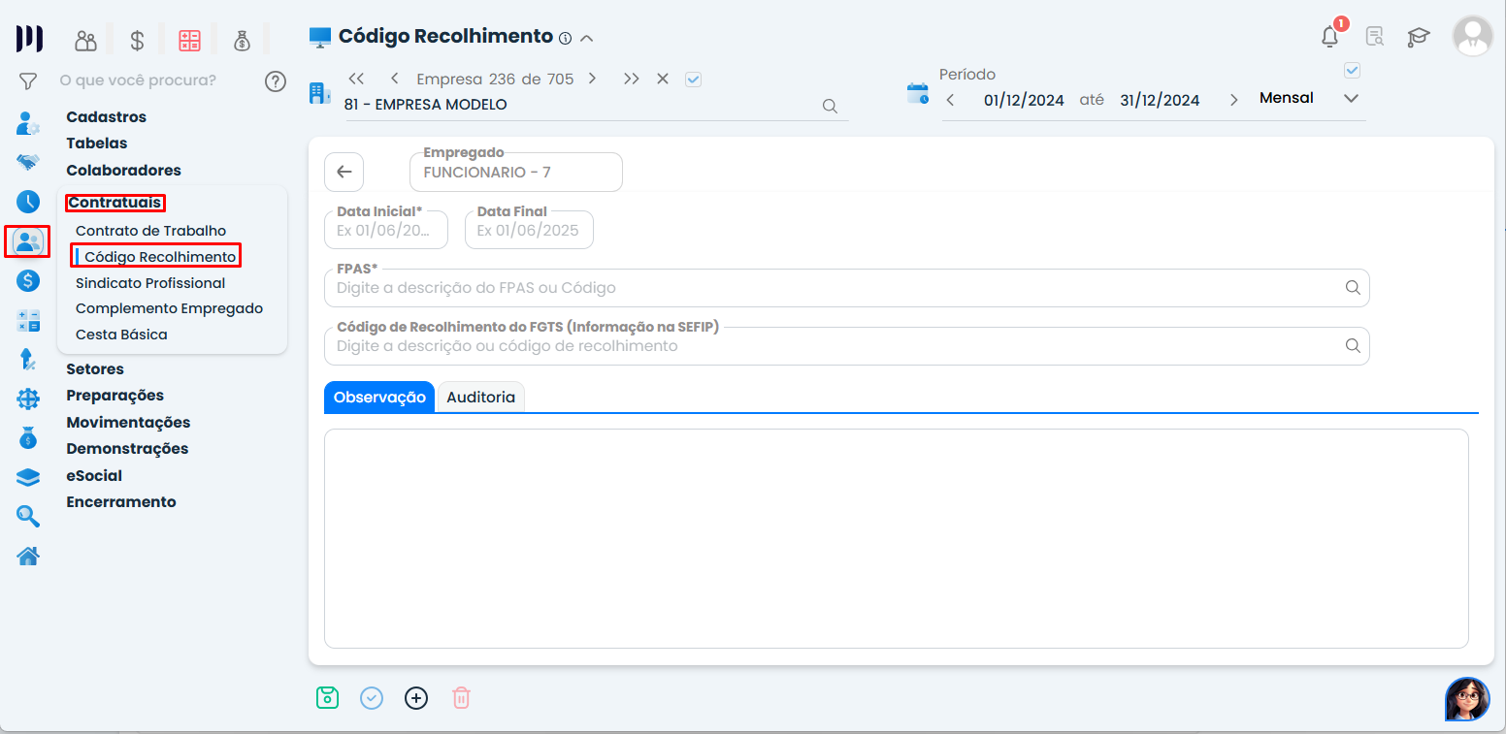The width and height of the screenshot is (1506, 734).
Task: Open the help question mark icon
Action: click(276, 80)
